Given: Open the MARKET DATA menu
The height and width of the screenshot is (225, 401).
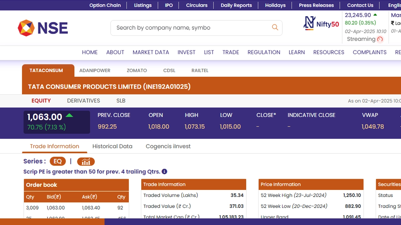Looking at the screenshot, I should tap(151, 52).
